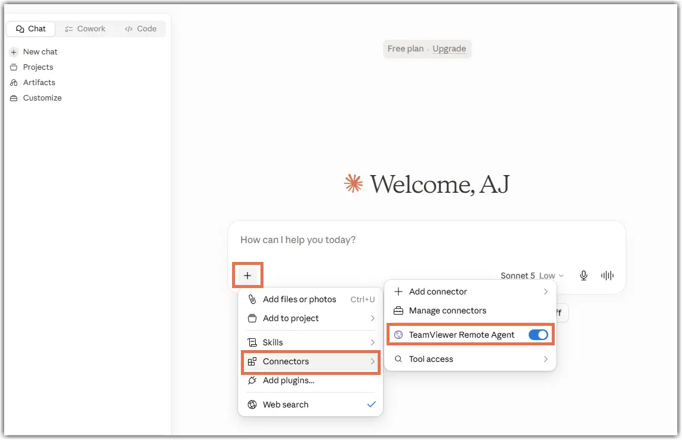This screenshot has height=440, width=682.
Task: Click the Customize toolbox icon
Action: coord(14,98)
